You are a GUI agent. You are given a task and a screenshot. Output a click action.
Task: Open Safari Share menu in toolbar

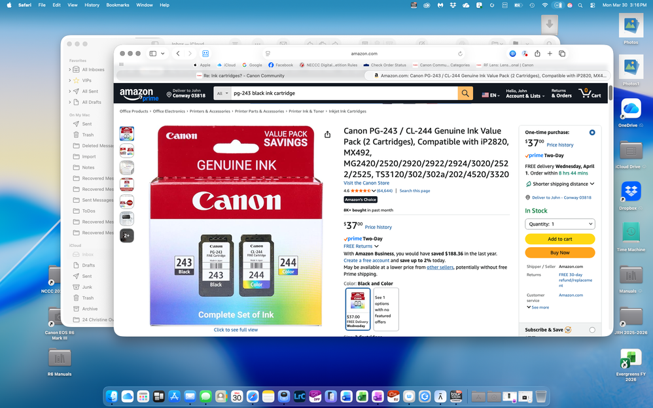tap(537, 54)
